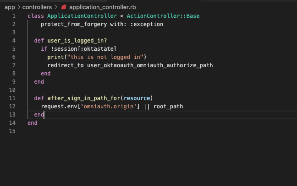Click the chevron after 'controllers' breadcrumb
This screenshot has height=186, width=297.
point(56,7)
